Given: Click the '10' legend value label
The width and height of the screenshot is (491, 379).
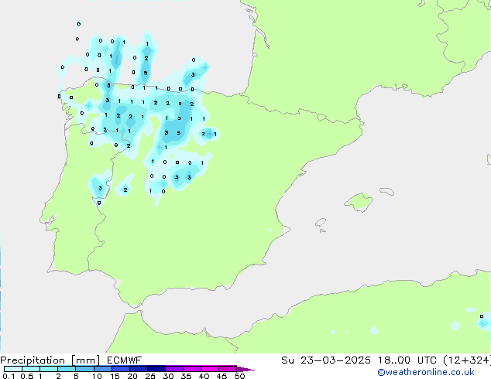Looking at the screenshot, I should coord(97,376).
